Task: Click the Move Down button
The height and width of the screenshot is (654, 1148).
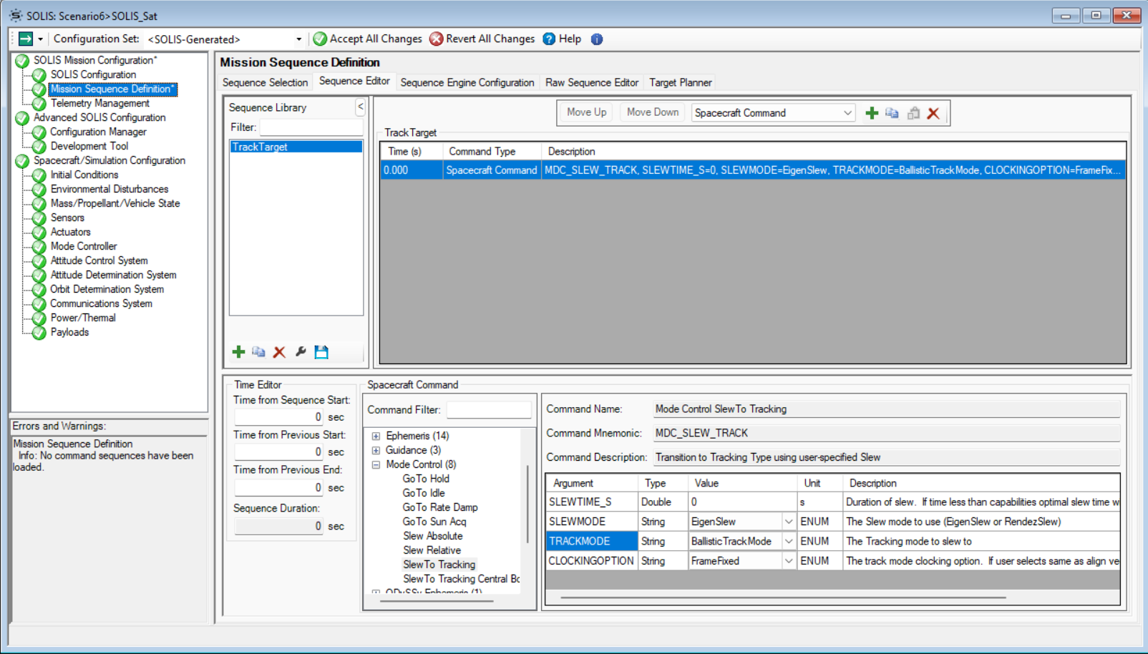Action: click(x=651, y=112)
